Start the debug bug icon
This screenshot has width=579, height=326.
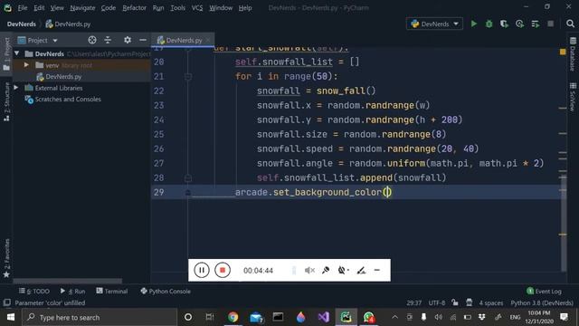(489, 24)
